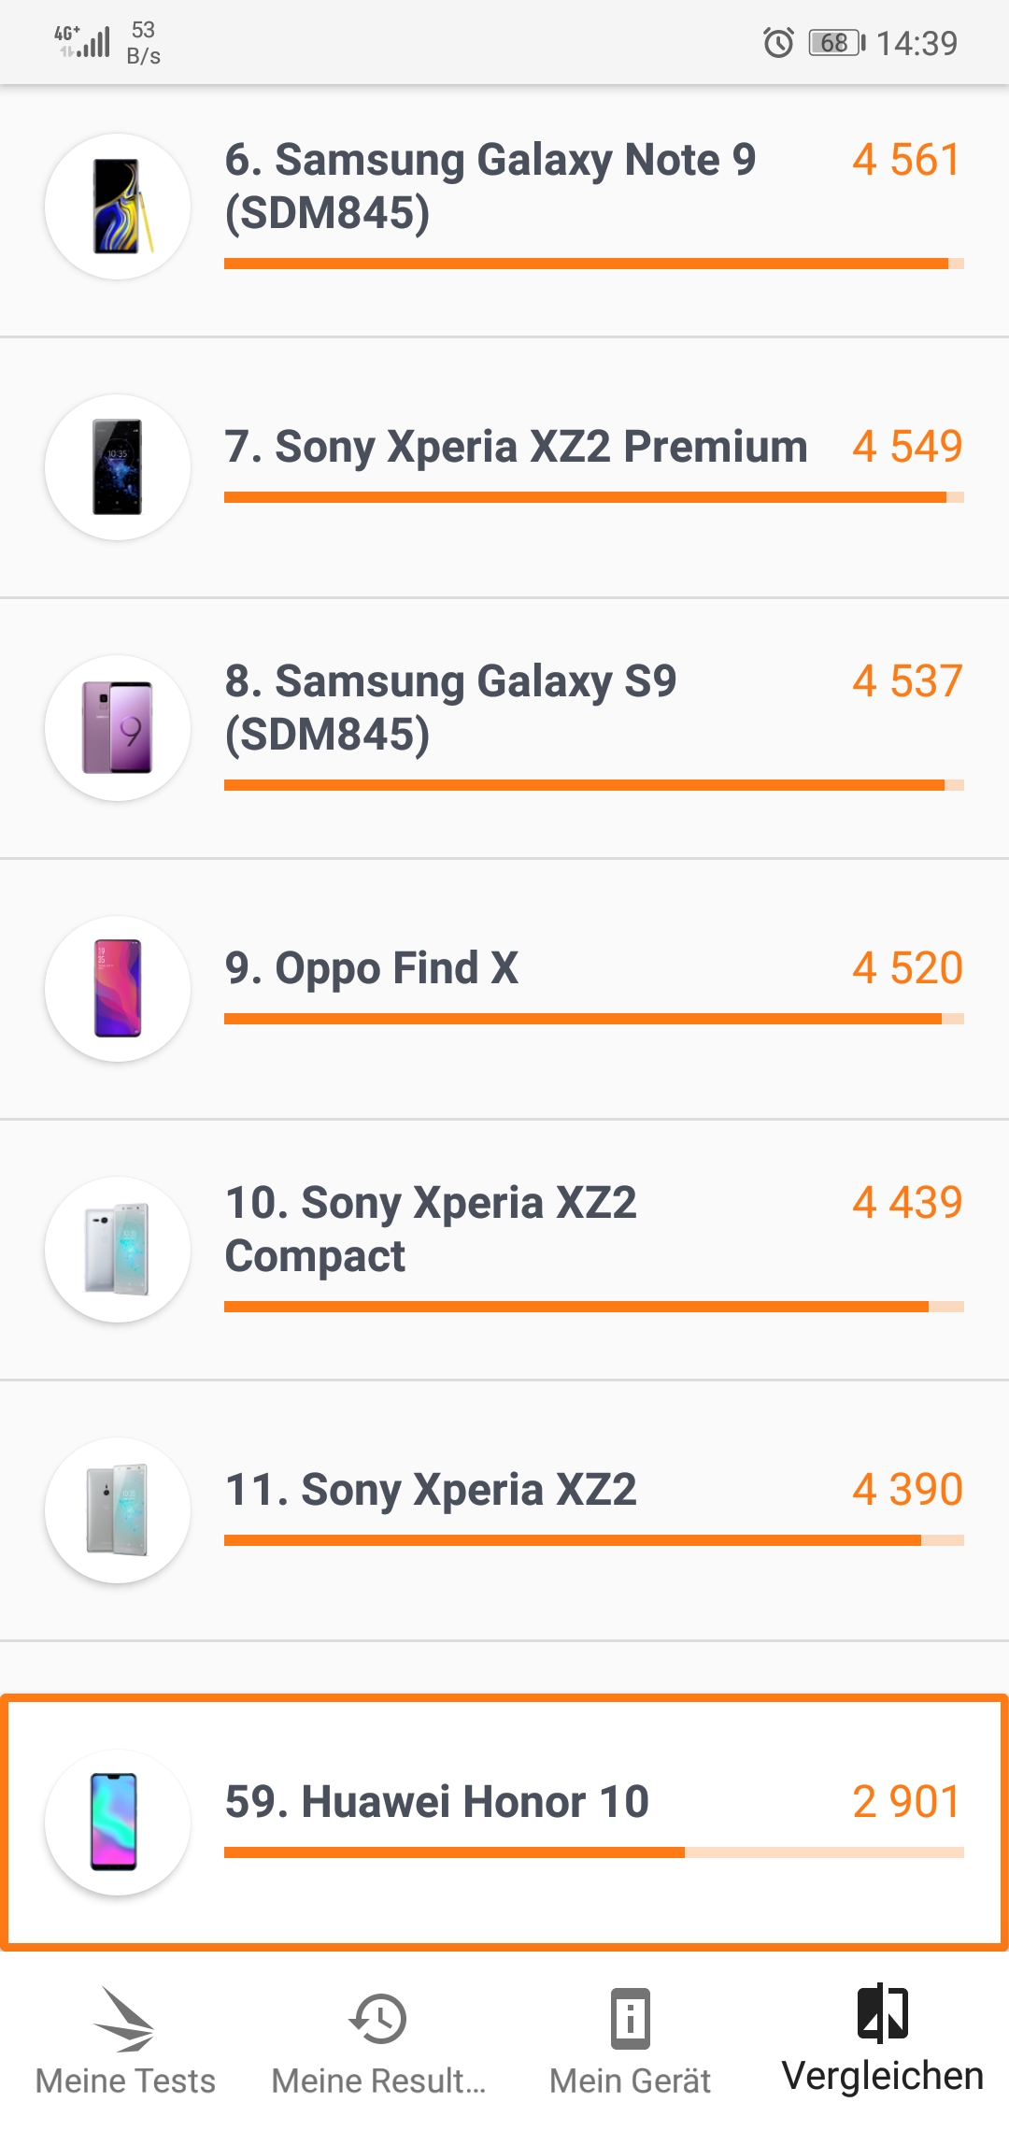Open the Samsung Galaxy Note 9 phone thumbnail

[118, 207]
